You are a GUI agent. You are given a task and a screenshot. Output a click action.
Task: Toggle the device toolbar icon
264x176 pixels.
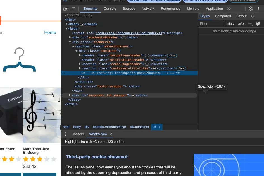pyautogui.click(x=73, y=9)
